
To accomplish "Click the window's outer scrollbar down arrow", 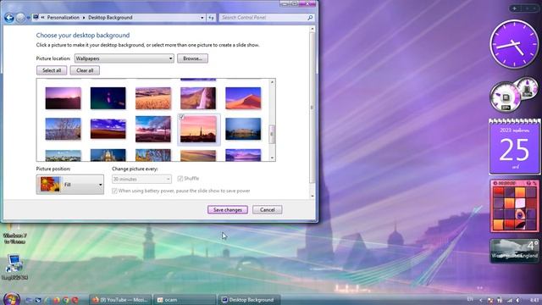I will 312,196.
